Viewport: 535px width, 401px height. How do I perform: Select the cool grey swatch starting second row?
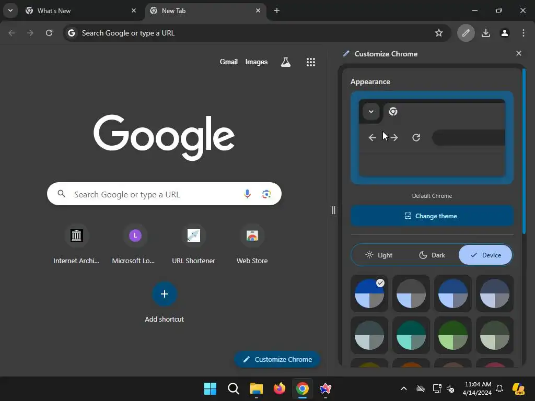point(369,335)
